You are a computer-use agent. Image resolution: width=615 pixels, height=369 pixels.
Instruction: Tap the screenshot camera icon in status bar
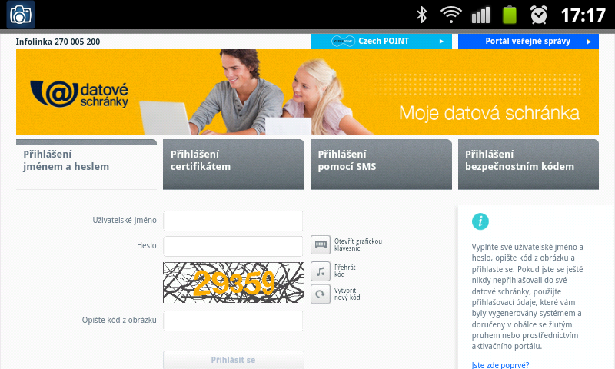pos(21,14)
